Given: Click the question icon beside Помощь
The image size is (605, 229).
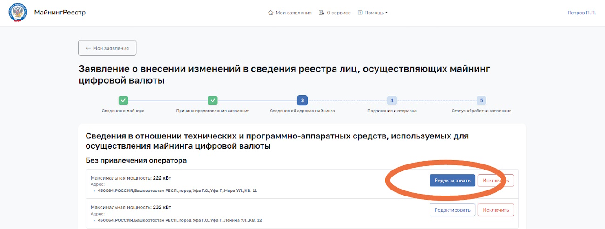Looking at the screenshot, I should 360,13.
